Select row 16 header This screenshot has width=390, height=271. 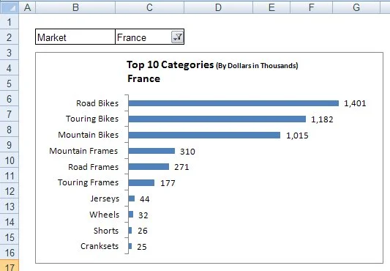(x=10, y=253)
